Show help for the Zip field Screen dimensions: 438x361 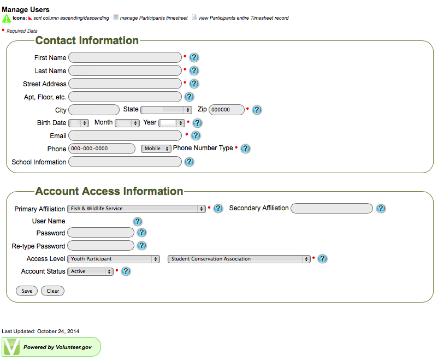pos(257,110)
